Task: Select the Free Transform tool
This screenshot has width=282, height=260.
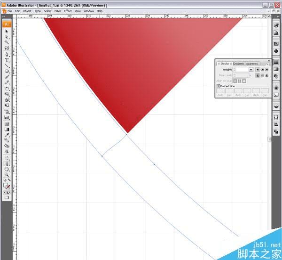Action: [7, 105]
